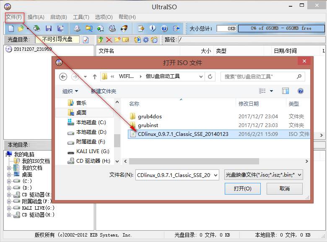Click the dialog blue help icon

(301, 91)
